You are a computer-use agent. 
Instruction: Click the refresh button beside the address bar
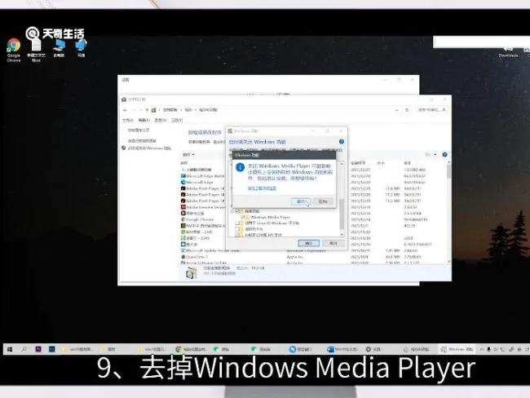pyautogui.click(x=407, y=110)
